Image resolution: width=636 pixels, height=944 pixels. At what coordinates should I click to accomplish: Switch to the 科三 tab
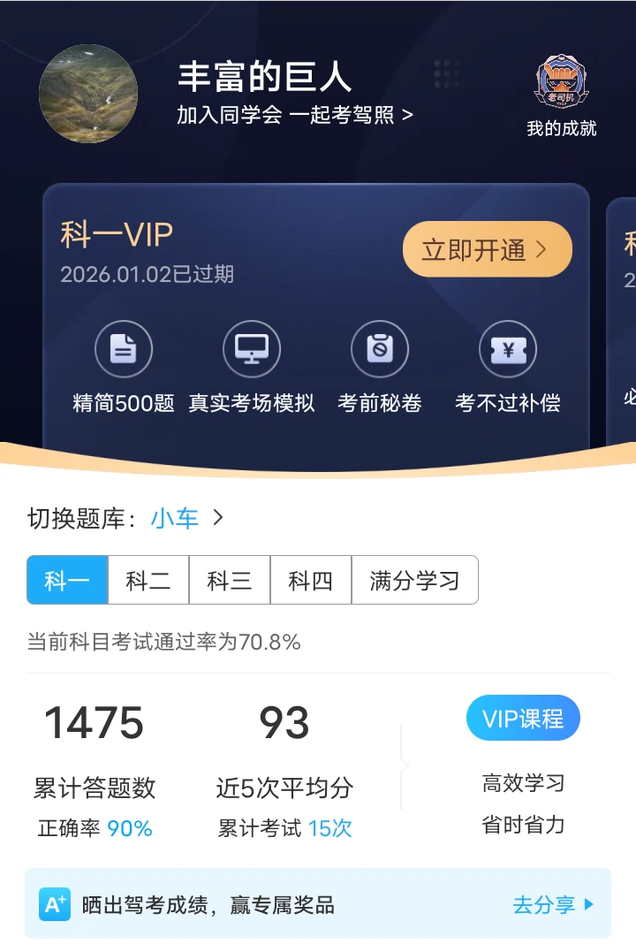point(230,580)
